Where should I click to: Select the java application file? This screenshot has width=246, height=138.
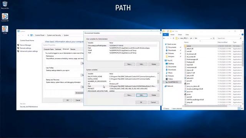[188, 84]
